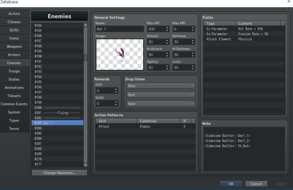
Task: Increase Agility with up arrow
Action: click(x=167, y=66)
